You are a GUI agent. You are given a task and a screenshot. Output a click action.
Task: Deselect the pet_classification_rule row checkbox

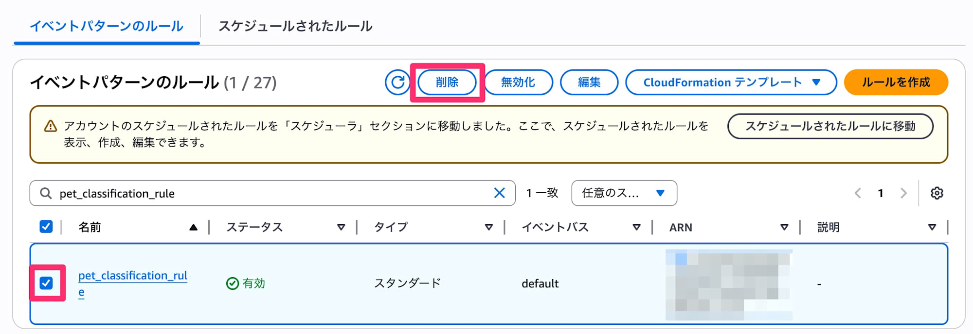(x=46, y=283)
